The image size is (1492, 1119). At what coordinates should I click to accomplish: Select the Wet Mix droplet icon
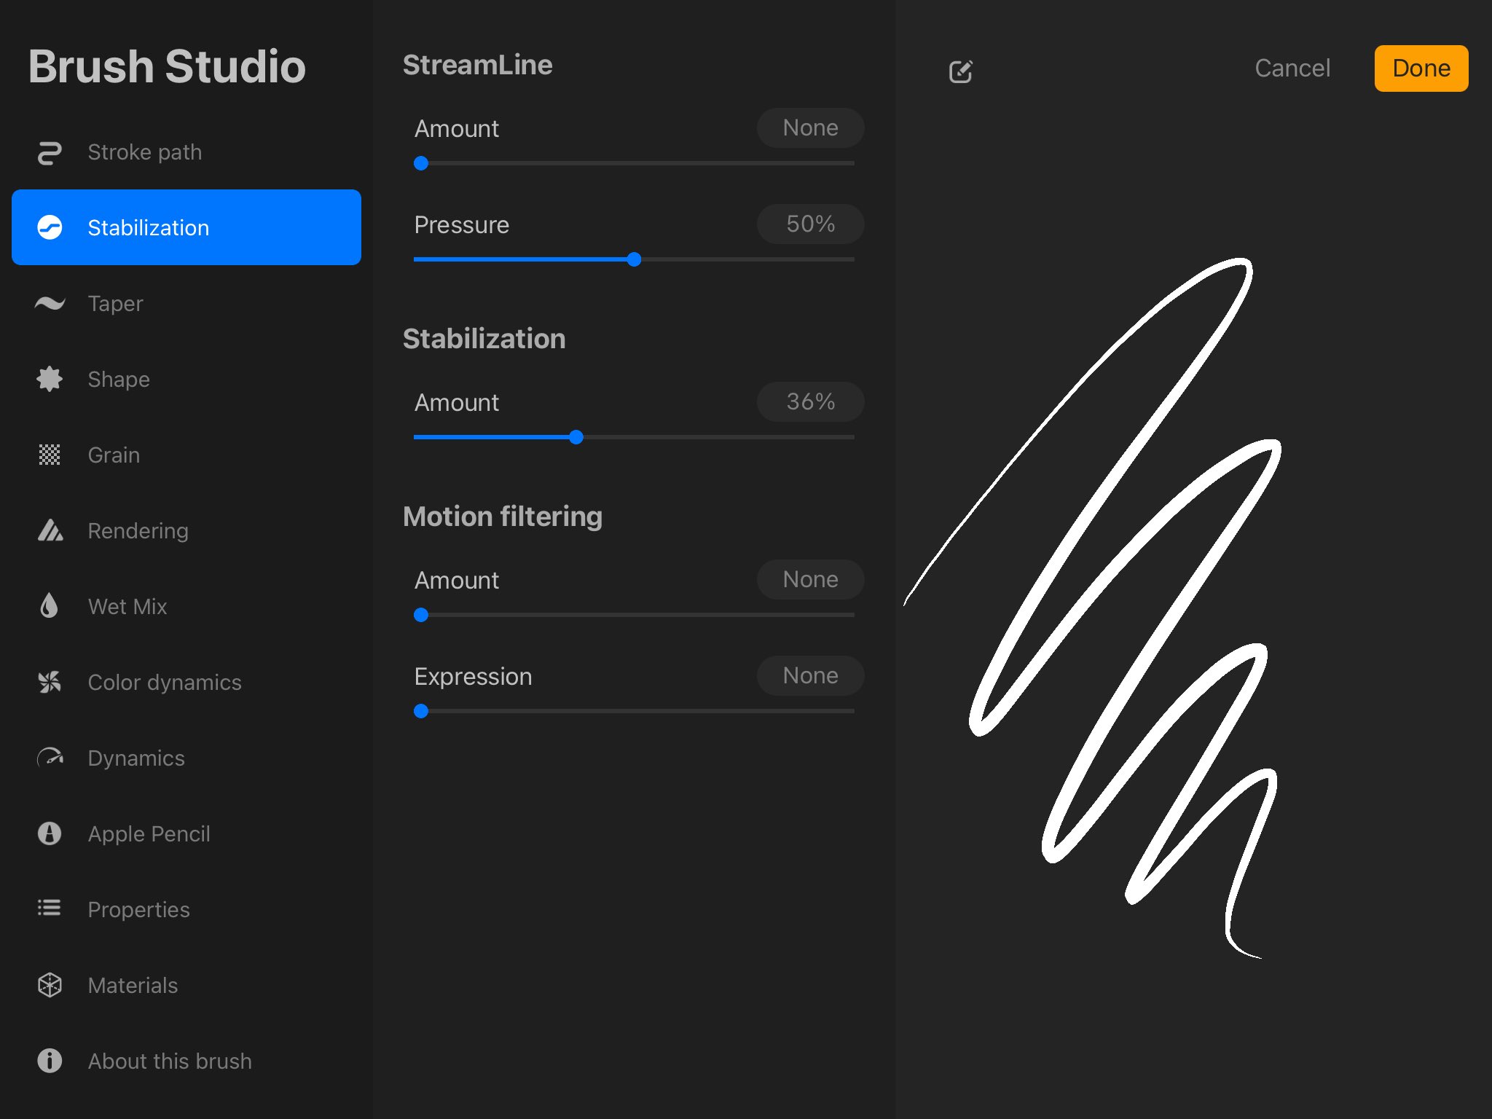(x=50, y=606)
